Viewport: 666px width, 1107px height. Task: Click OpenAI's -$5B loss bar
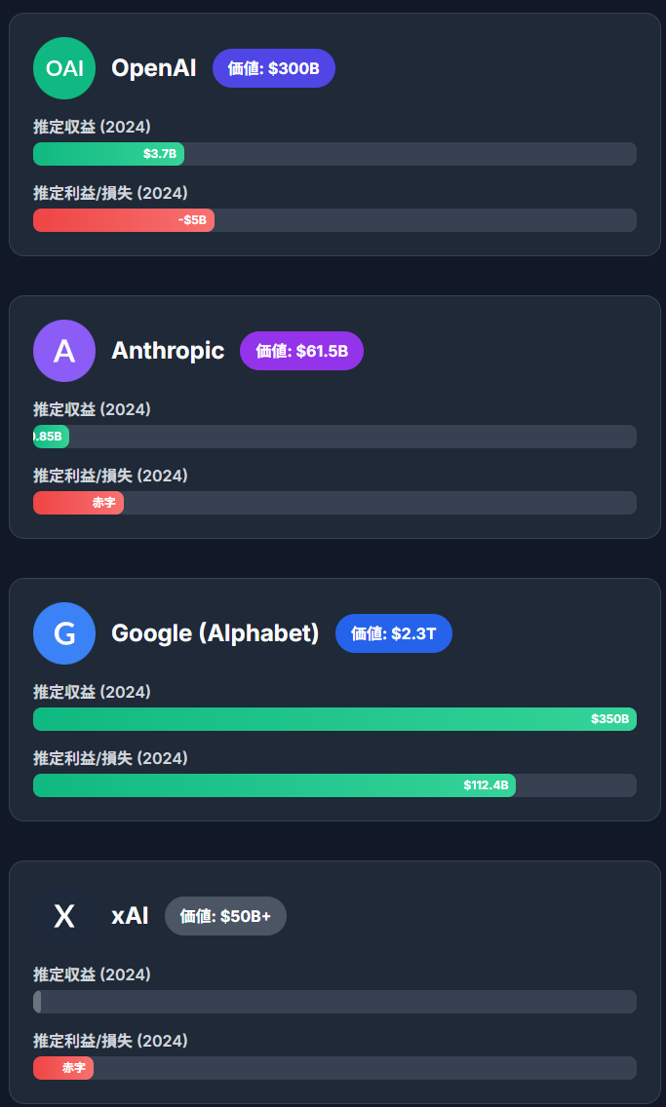(x=124, y=220)
